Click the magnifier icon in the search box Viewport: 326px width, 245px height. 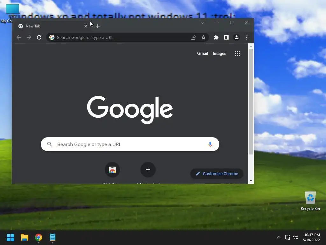point(49,144)
